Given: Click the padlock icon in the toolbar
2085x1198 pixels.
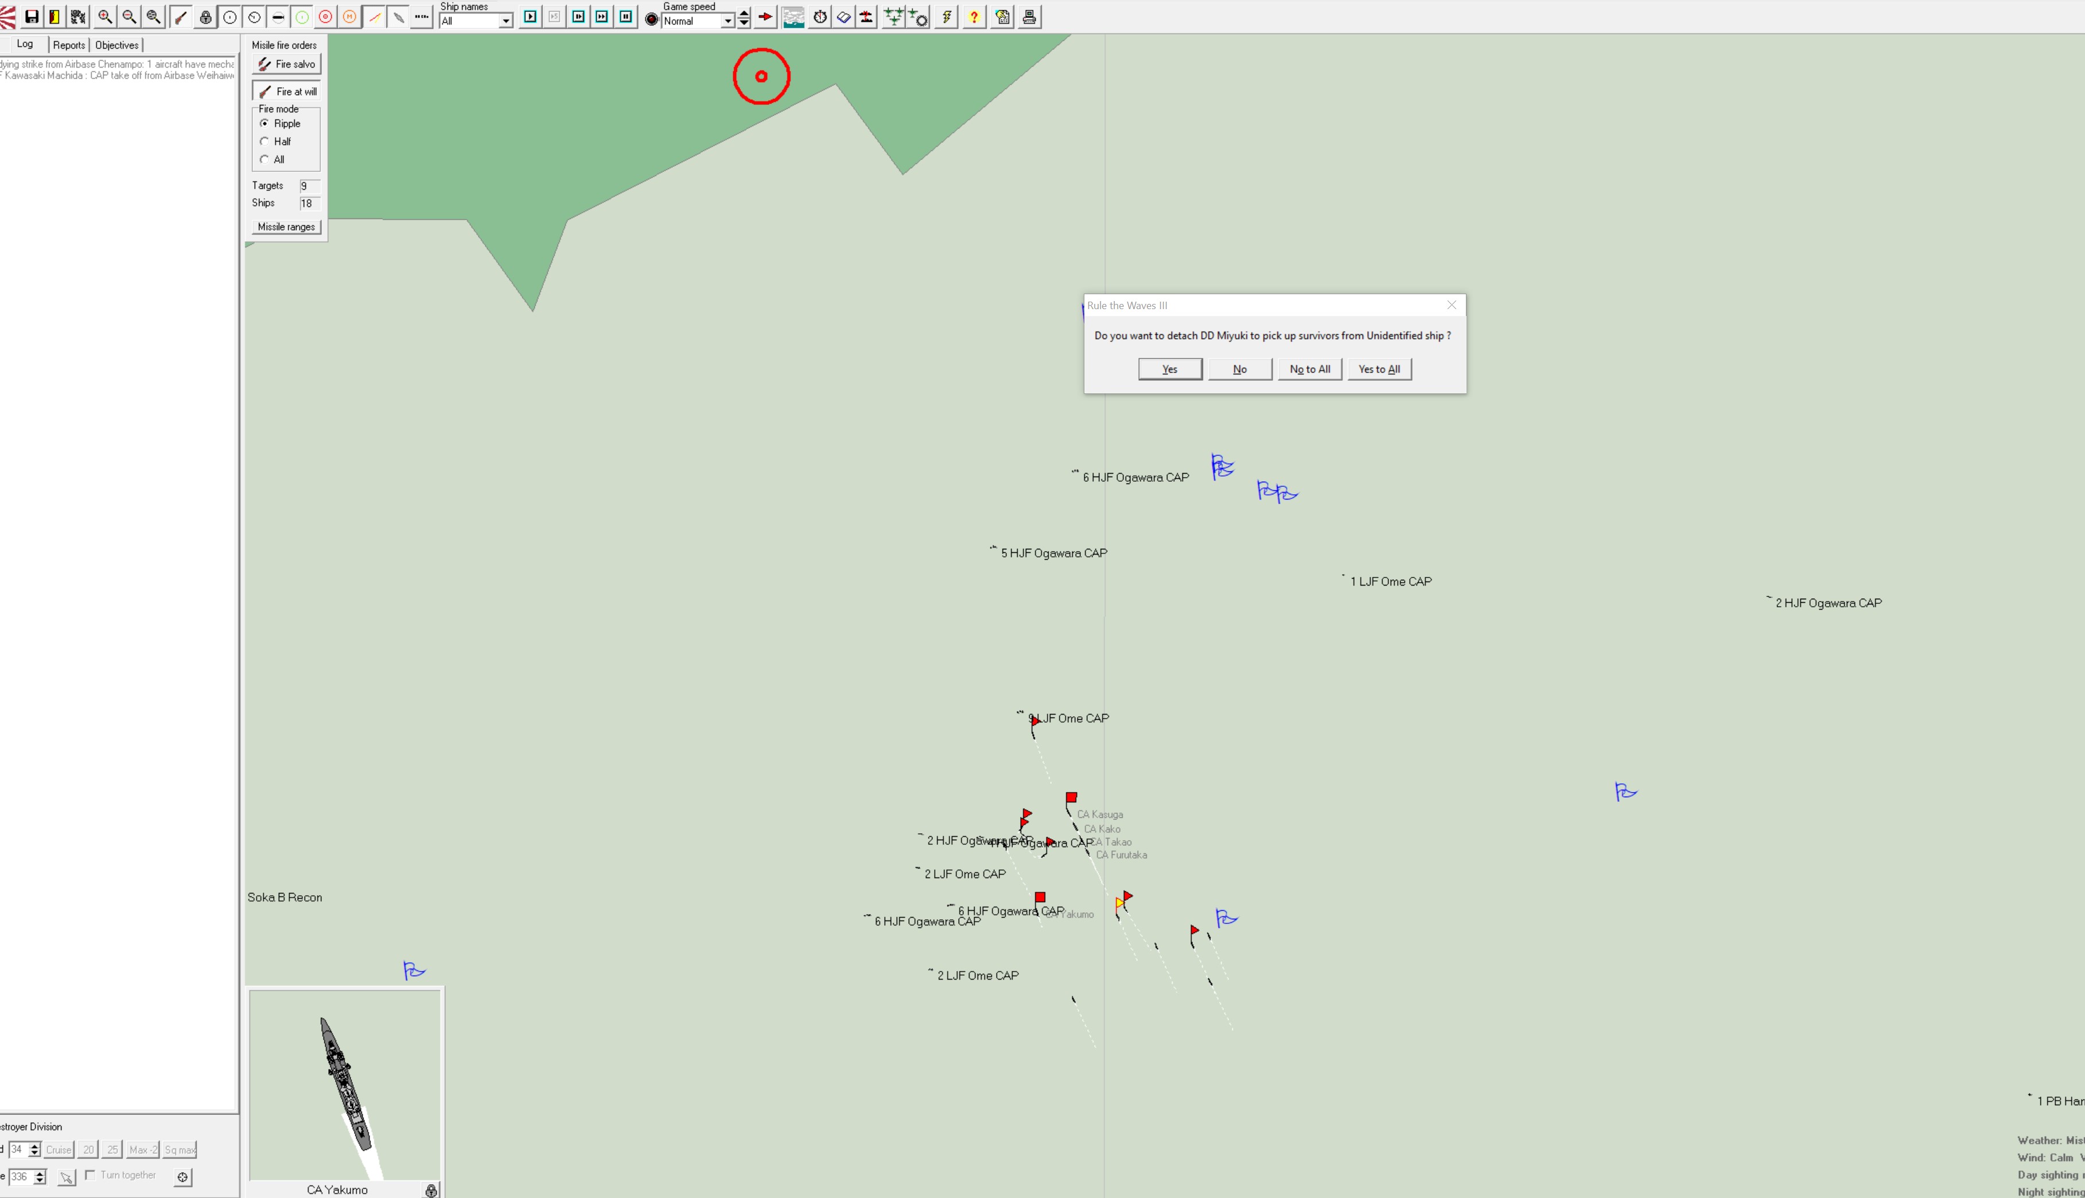Looking at the screenshot, I should pos(206,17).
